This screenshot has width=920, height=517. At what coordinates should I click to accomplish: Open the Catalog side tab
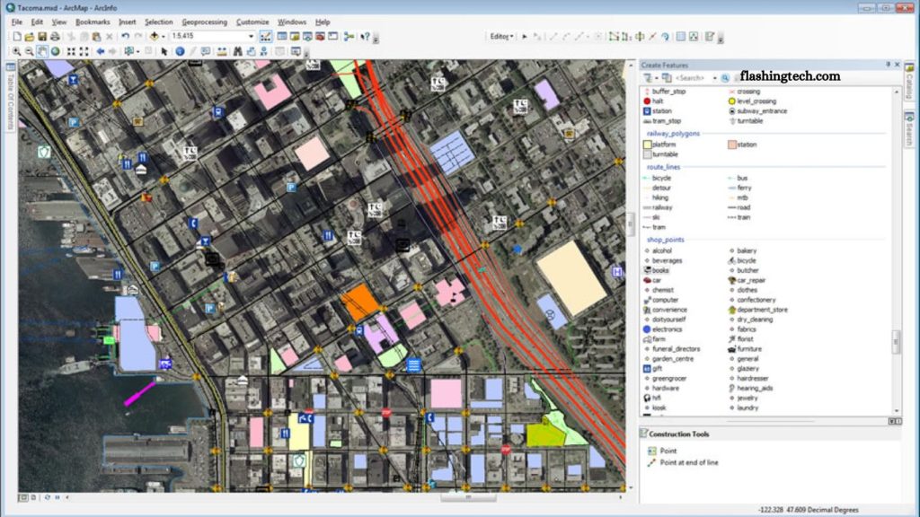tap(909, 82)
